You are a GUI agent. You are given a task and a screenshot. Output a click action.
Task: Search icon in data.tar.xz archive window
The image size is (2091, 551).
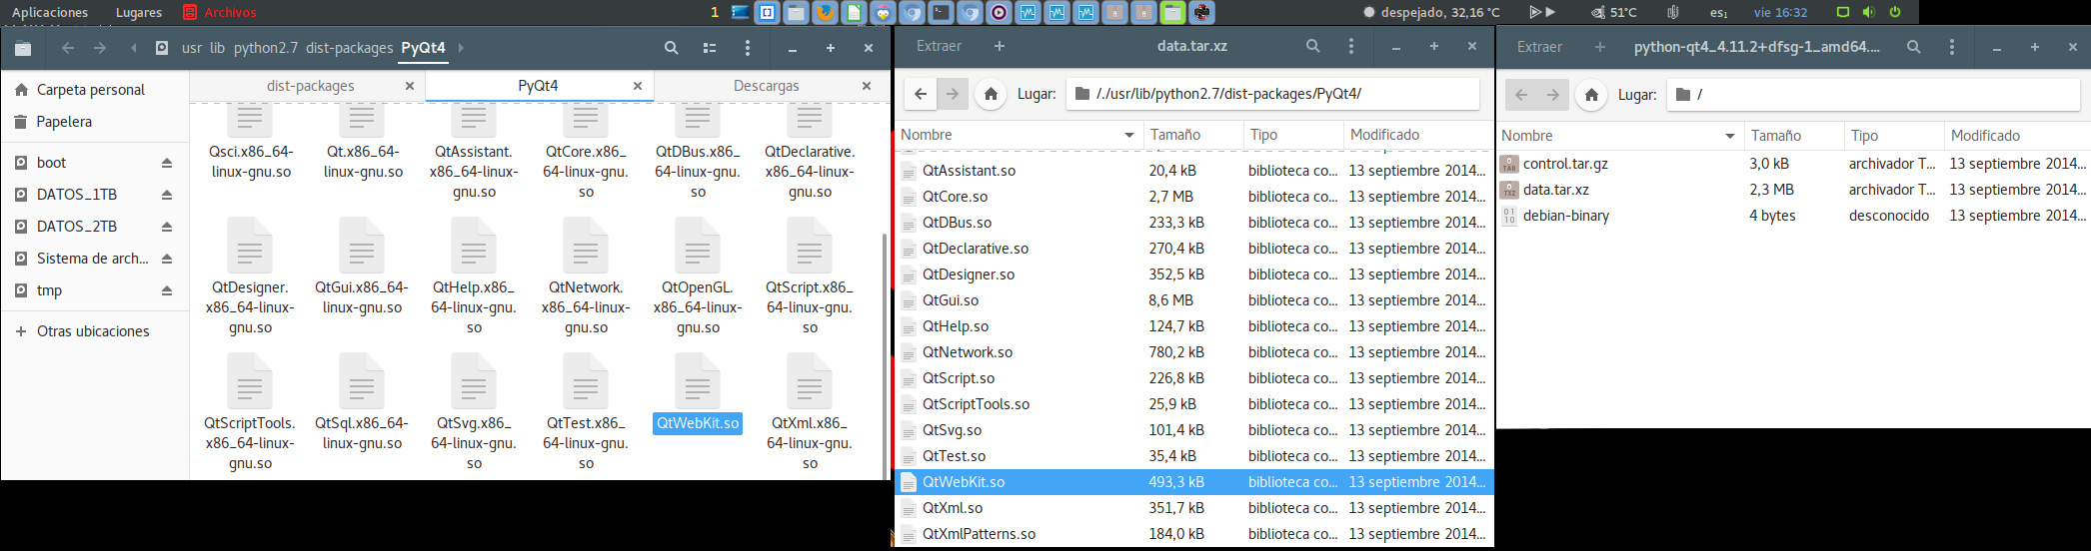(1313, 46)
